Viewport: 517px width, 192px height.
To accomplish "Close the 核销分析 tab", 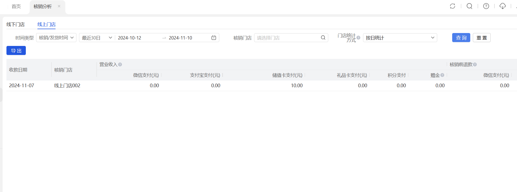I will (59, 6).
